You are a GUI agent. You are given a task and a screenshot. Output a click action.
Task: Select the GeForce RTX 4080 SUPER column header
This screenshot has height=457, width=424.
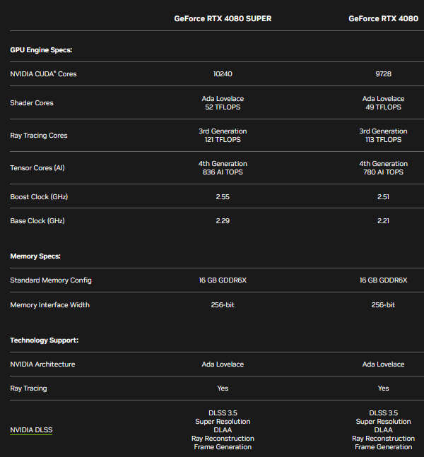(x=223, y=18)
